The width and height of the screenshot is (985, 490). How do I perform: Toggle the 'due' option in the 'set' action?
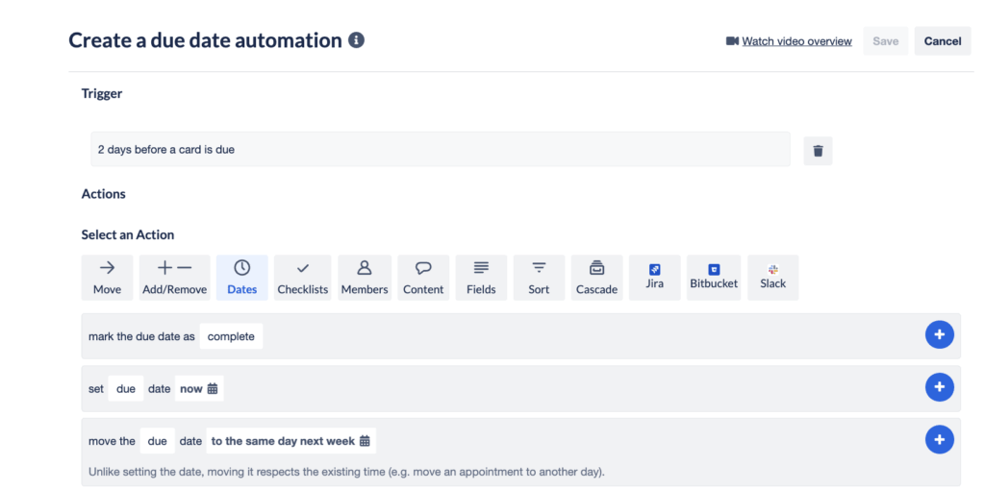[x=126, y=388]
